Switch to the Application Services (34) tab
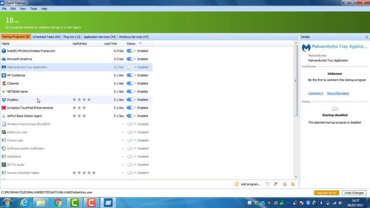Image resolution: width=370 pixels, height=208 pixels. click(99, 37)
